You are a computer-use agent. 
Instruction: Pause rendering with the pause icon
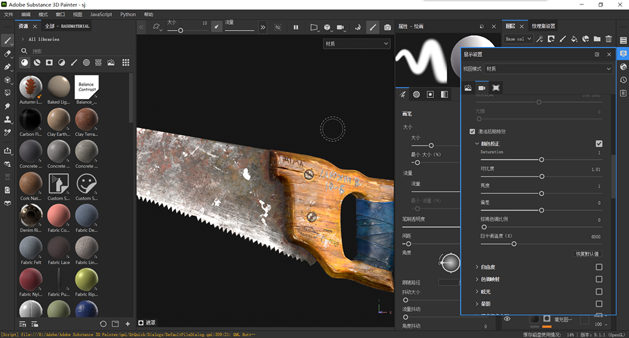point(296,27)
